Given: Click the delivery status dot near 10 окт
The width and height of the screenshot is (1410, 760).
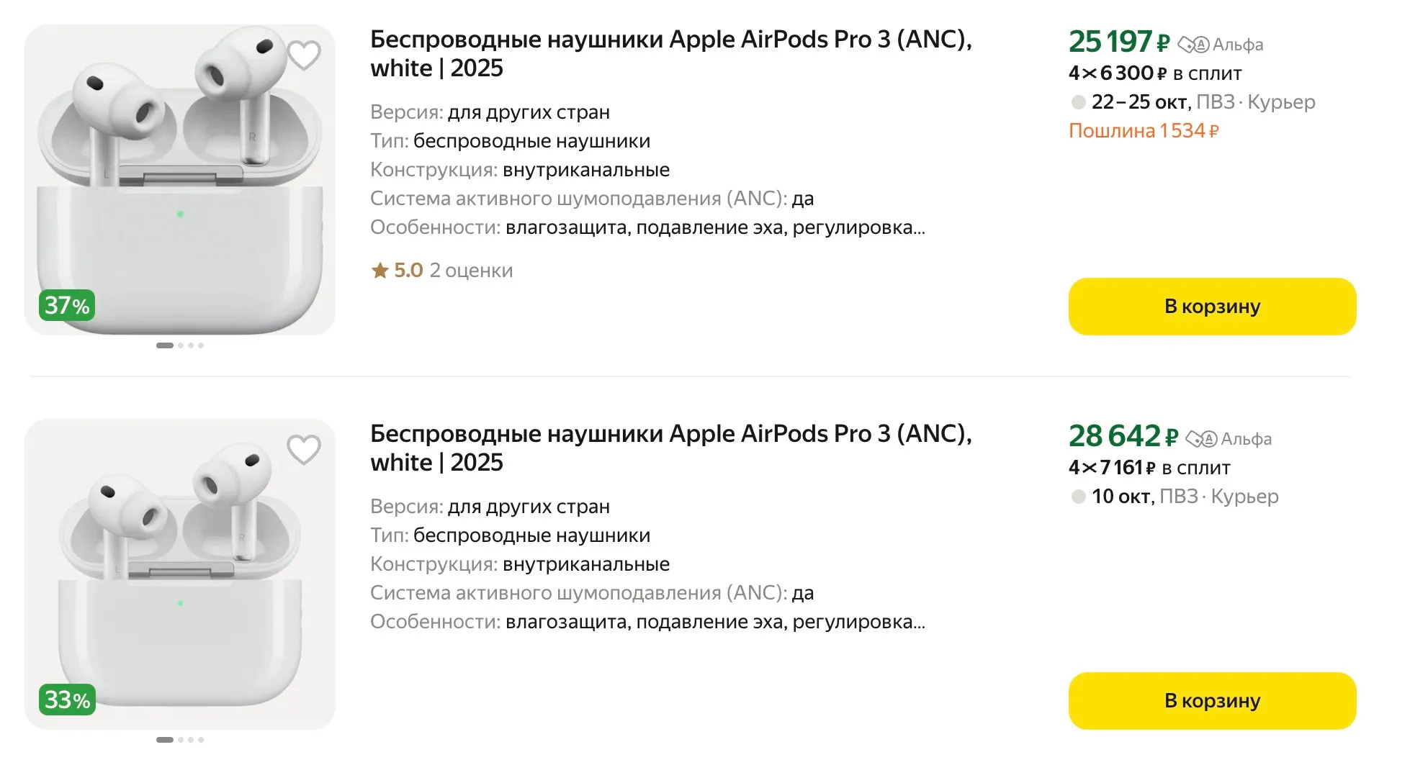Looking at the screenshot, I should (1078, 497).
